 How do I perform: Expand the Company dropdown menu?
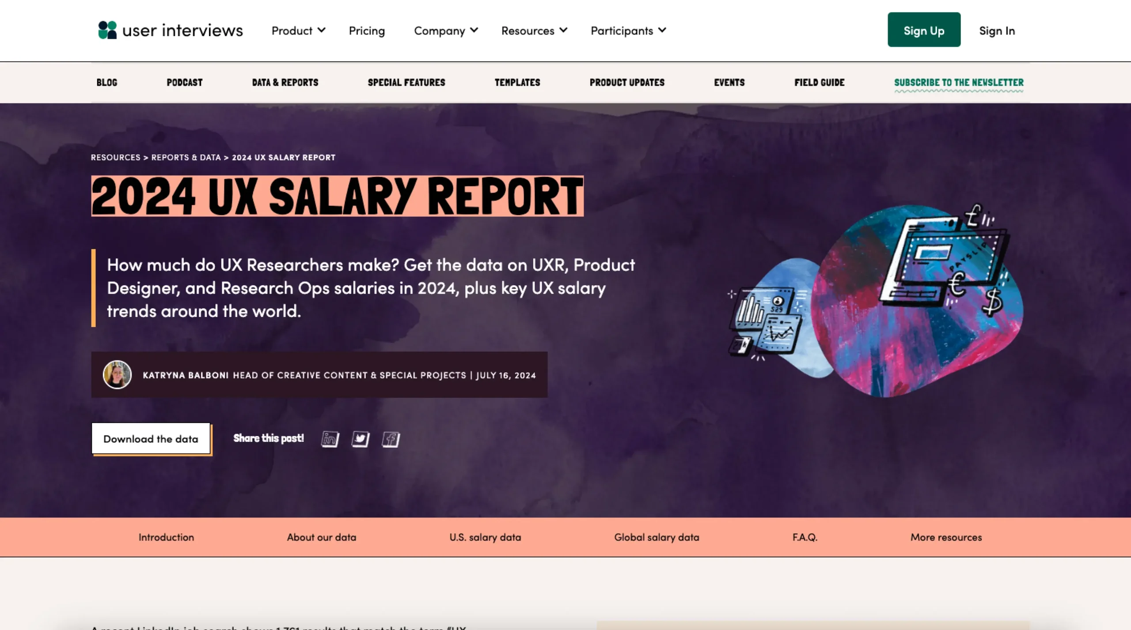446,30
